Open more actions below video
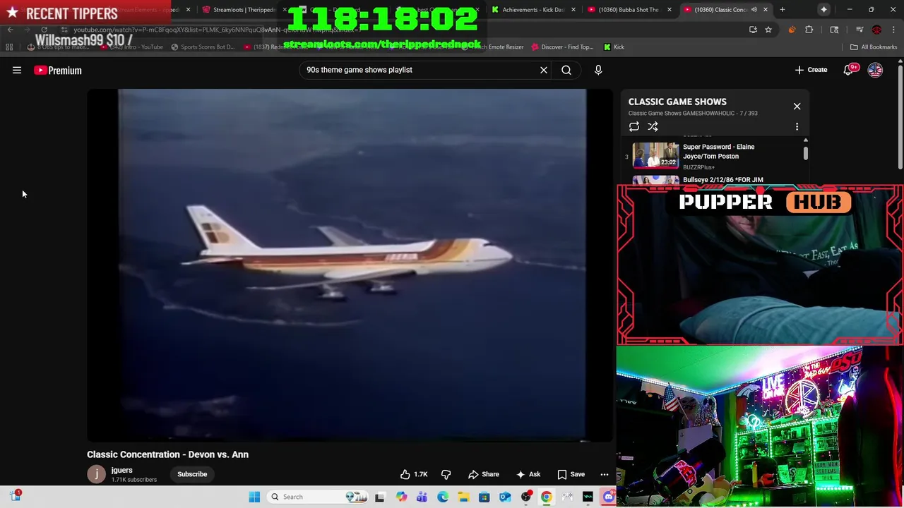This screenshot has width=904, height=508. (x=605, y=474)
